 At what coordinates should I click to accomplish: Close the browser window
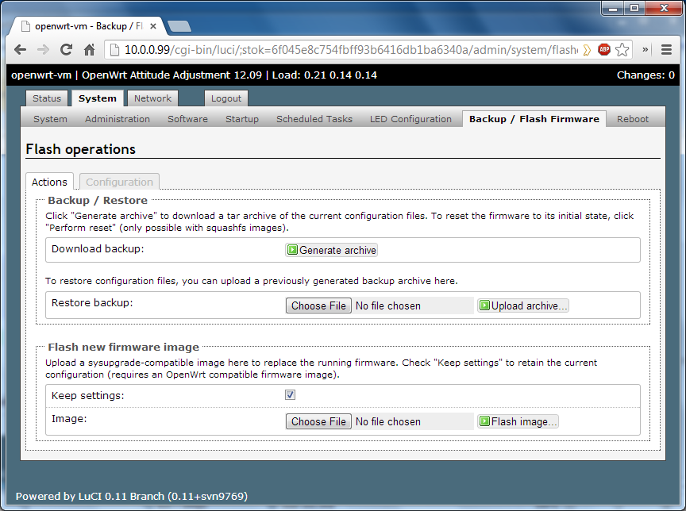coord(663,8)
